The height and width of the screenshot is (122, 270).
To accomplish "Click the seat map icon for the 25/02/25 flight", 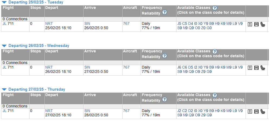I will click(262, 24).
